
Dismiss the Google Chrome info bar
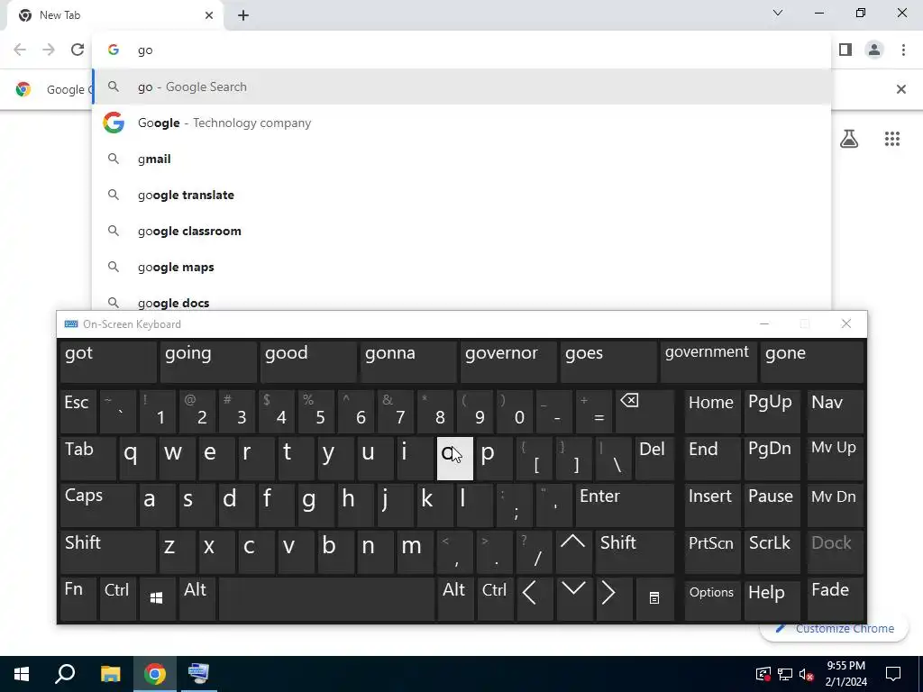point(900,89)
